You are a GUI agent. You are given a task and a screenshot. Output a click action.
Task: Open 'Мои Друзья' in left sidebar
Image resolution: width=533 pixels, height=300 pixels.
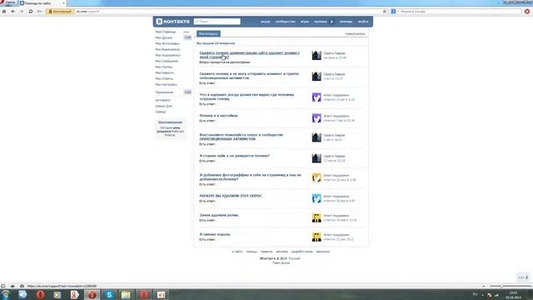coord(164,37)
